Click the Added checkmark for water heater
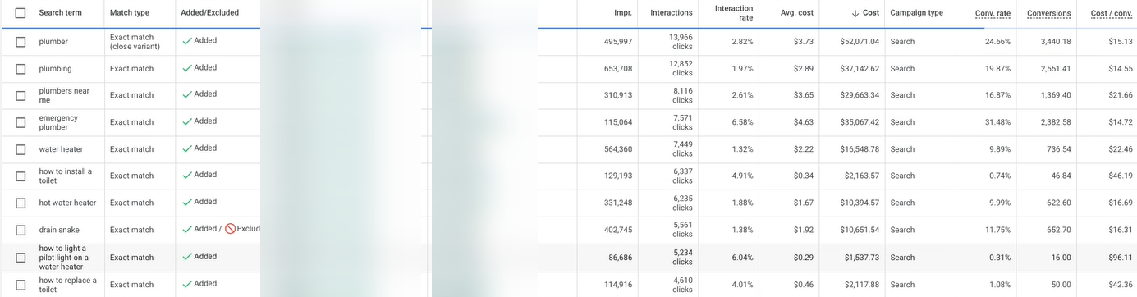1137x297 pixels. click(186, 148)
